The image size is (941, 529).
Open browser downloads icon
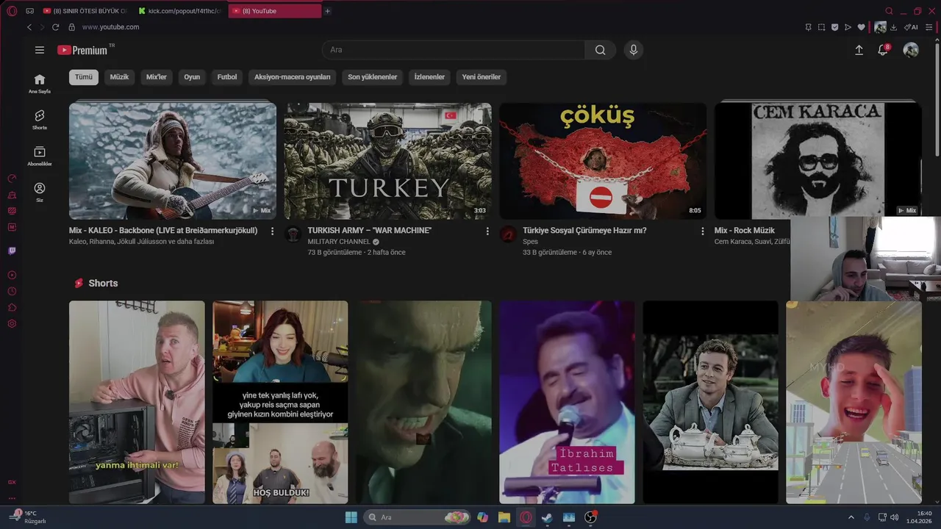(x=894, y=27)
